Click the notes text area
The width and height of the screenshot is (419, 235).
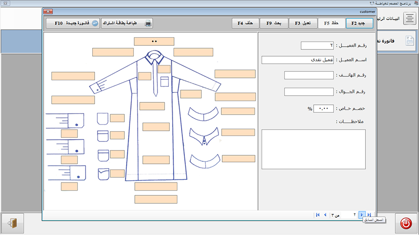point(313,149)
